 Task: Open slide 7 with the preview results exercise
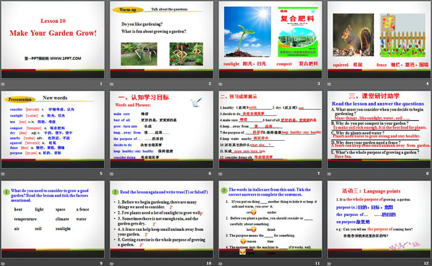click(270, 133)
